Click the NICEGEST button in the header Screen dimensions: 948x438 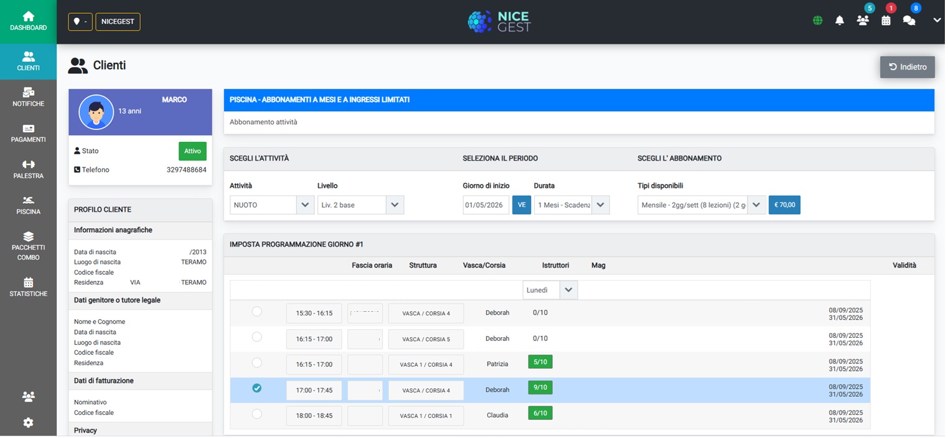[x=118, y=22]
